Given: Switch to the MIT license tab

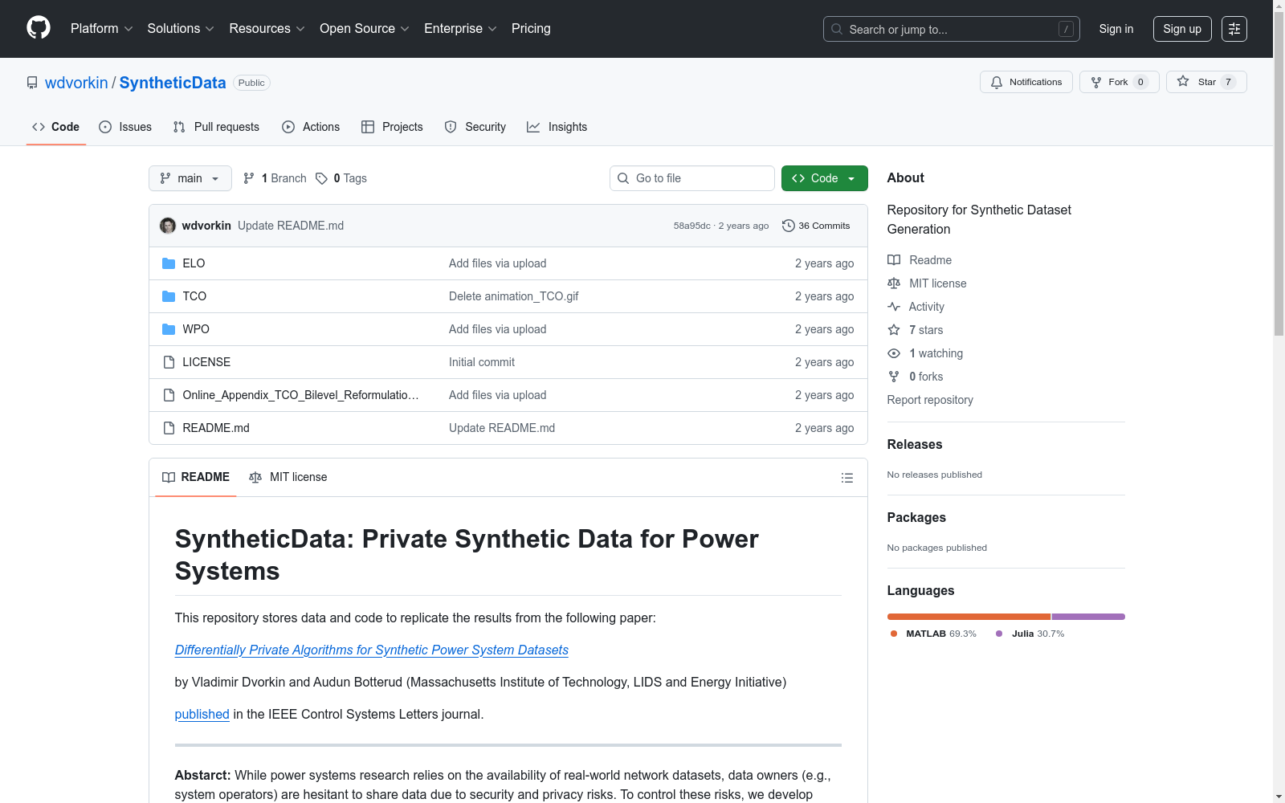Looking at the screenshot, I should pyautogui.click(x=288, y=477).
